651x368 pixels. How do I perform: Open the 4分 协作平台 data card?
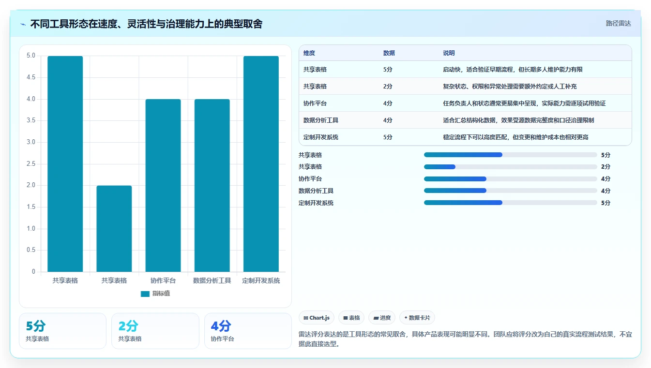[x=248, y=331]
